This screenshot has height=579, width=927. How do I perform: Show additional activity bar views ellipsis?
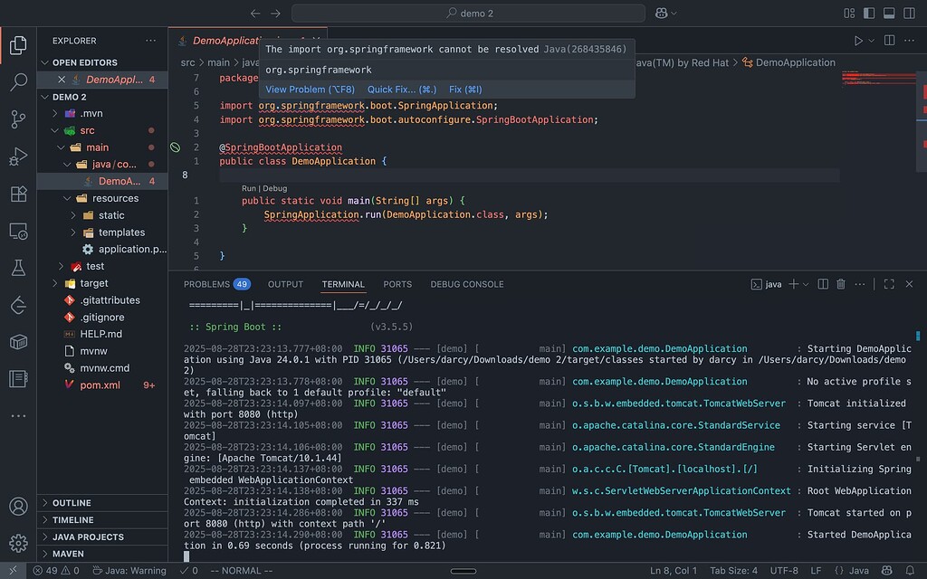pos(18,416)
